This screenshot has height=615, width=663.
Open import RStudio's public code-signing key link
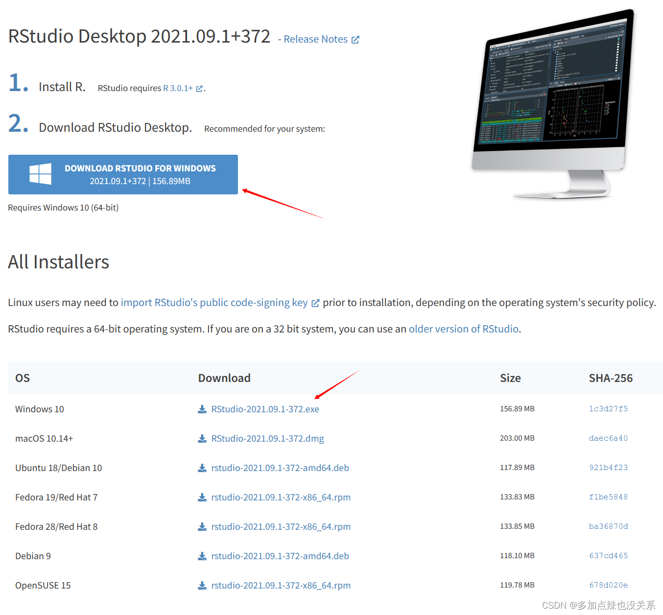(x=214, y=303)
